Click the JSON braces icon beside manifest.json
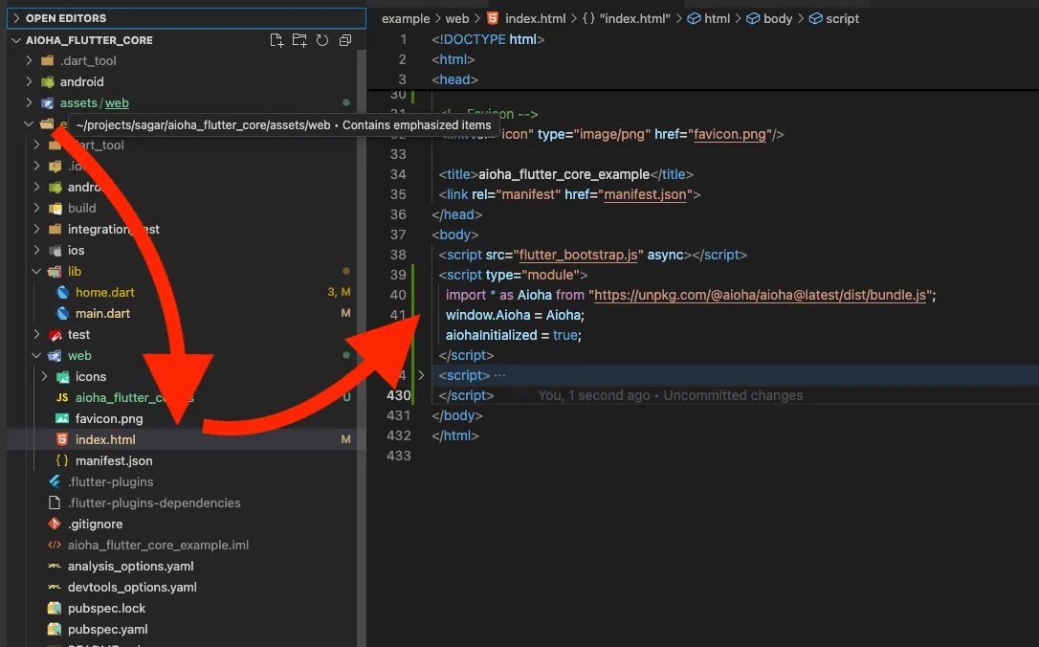1039x647 pixels. pyautogui.click(x=62, y=460)
